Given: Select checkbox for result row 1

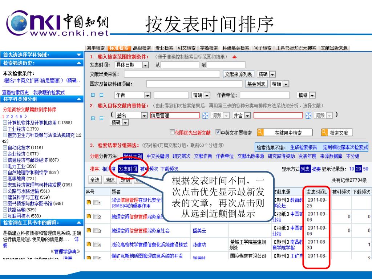Looking at the screenshot, I should click(96, 203).
